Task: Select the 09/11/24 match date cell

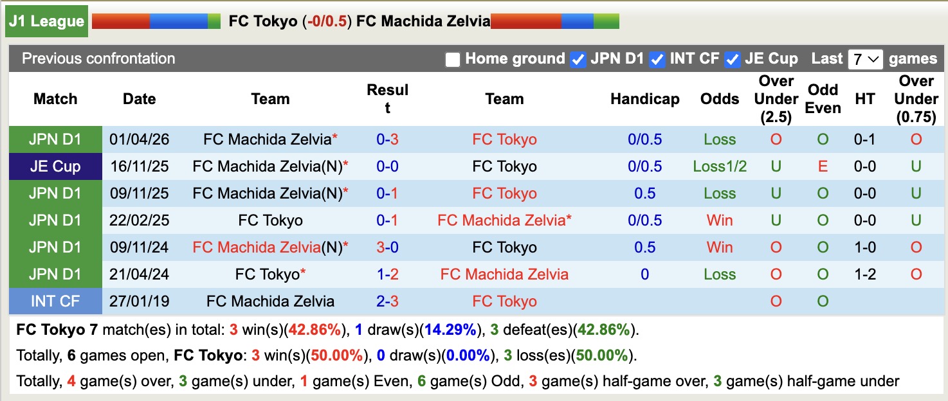Action: [139, 247]
